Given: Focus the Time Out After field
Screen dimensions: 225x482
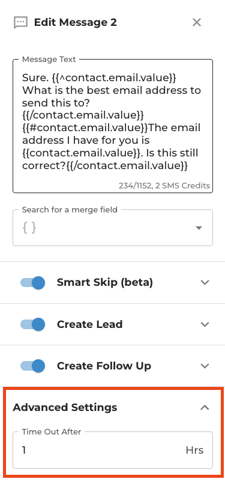Looking at the screenshot, I should (113, 450).
